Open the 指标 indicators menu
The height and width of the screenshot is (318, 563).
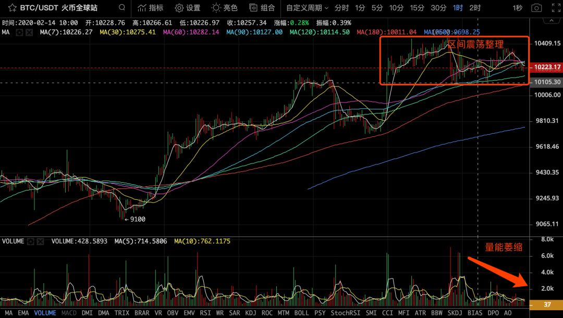pyautogui.click(x=151, y=7)
